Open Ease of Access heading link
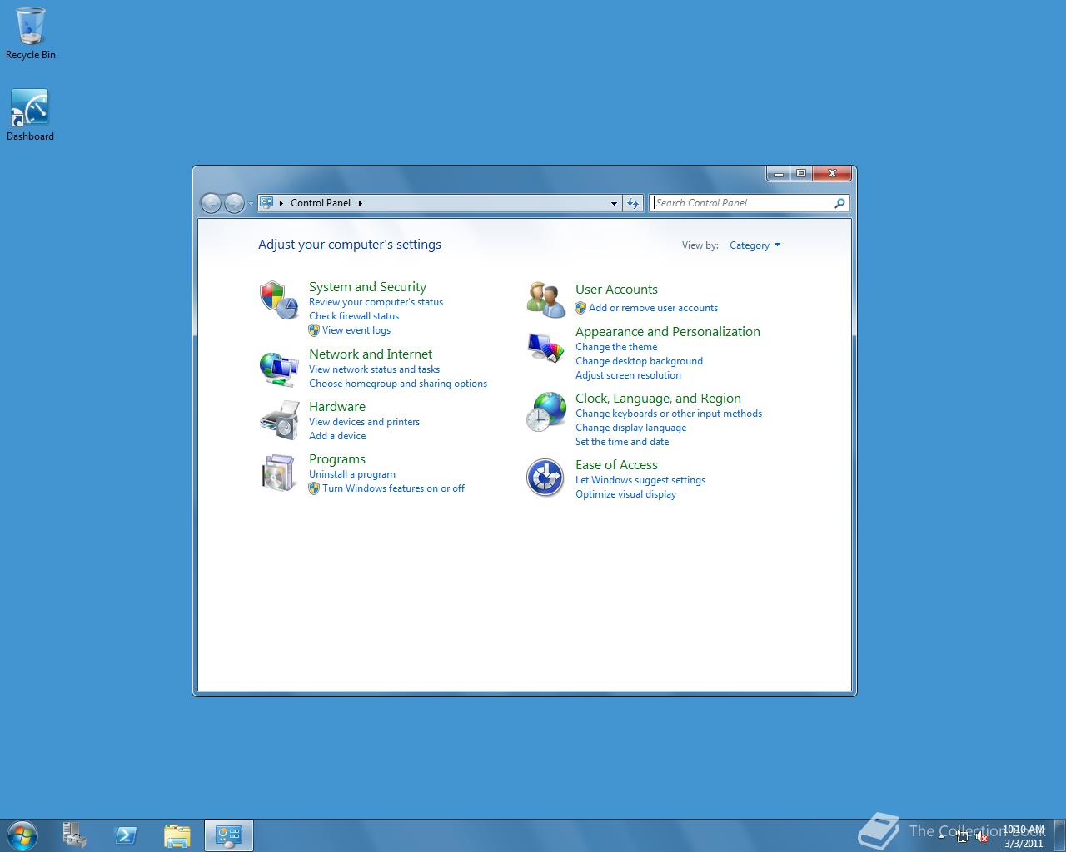The width and height of the screenshot is (1066, 852). click(616, 464)
